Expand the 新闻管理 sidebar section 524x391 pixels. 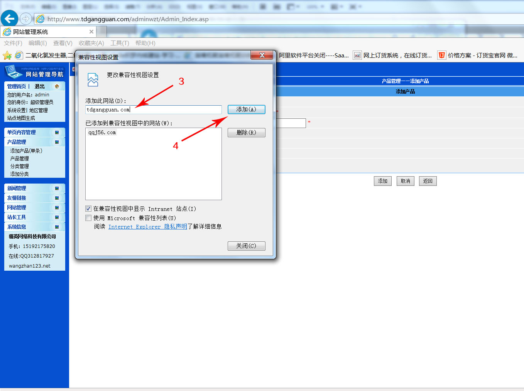pos(57,188)
